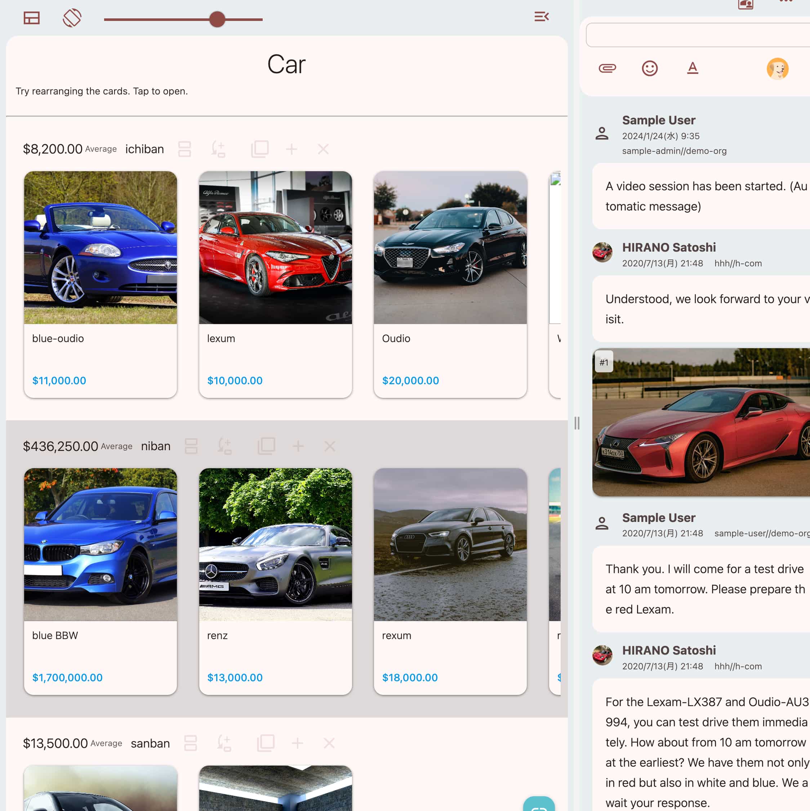Click HIRANO Satoshi avatar above 'Understood' message

click(602, 252)
